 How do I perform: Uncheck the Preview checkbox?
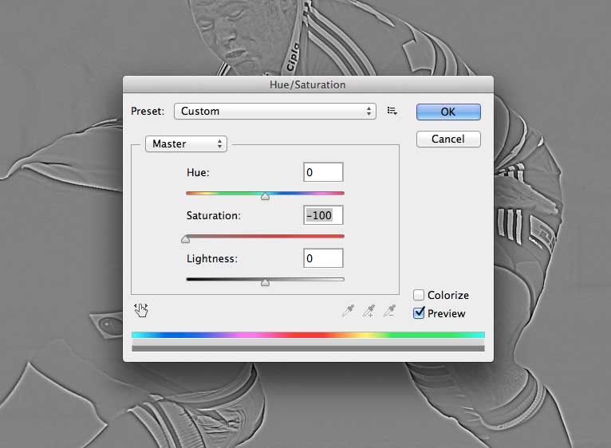pos(419,313)
